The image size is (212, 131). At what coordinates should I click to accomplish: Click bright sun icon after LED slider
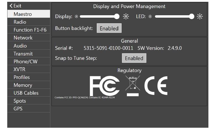(x=200, y=16)
